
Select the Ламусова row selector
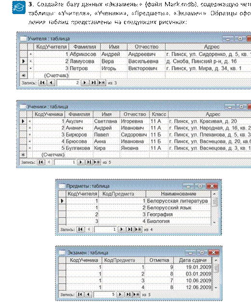24,61
